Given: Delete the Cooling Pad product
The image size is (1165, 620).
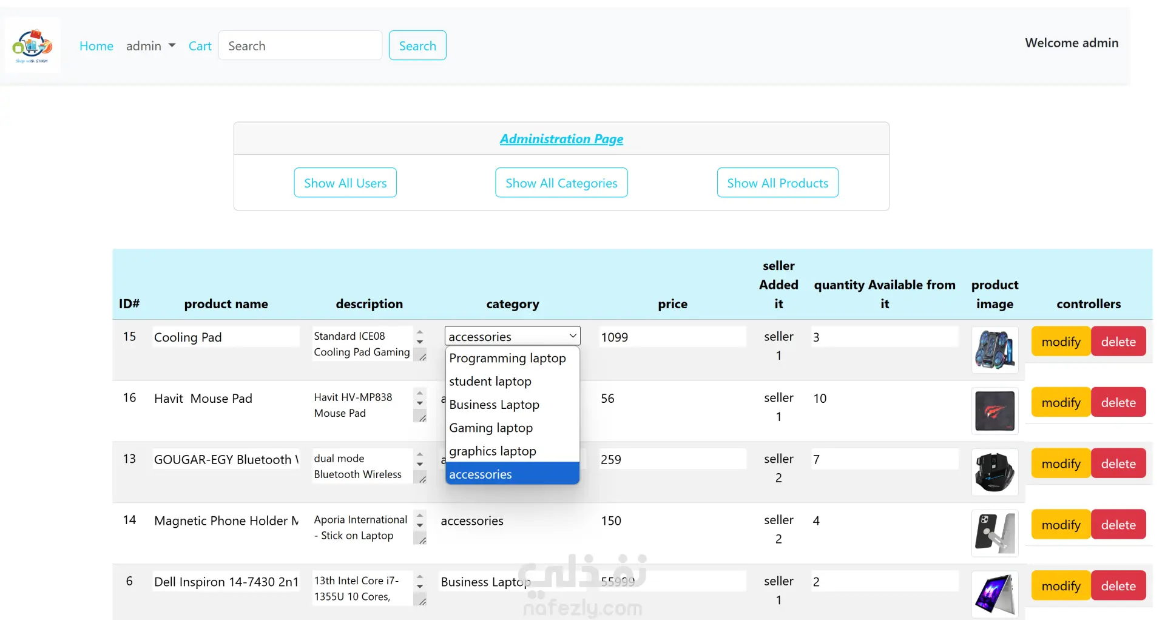Looking at the screenshot, I should (1118, 342).
